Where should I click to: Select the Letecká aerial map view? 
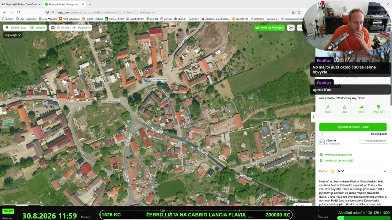[38, 28]
